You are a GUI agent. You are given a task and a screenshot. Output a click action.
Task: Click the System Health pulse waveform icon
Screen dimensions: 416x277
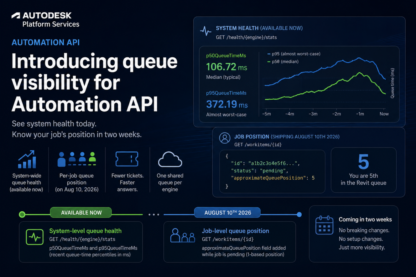[x=206, y=31]
